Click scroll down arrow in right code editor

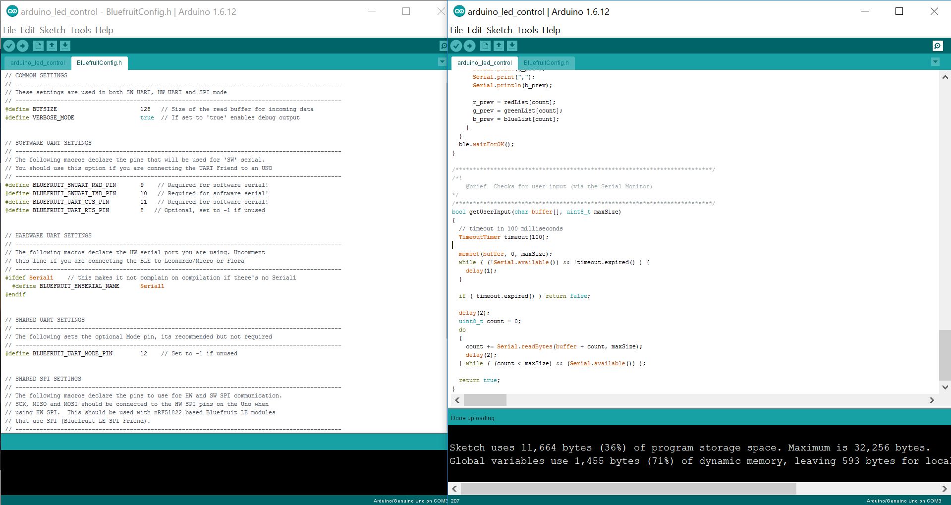[945, 387]
